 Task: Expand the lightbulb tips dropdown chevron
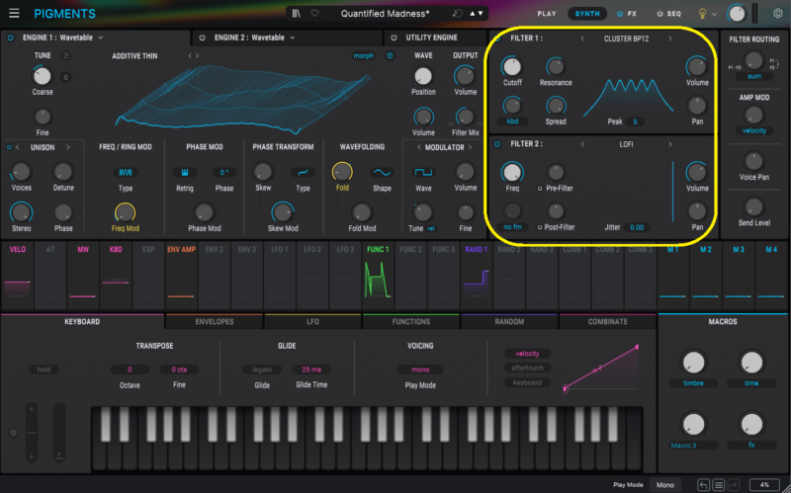pos(714,14)
